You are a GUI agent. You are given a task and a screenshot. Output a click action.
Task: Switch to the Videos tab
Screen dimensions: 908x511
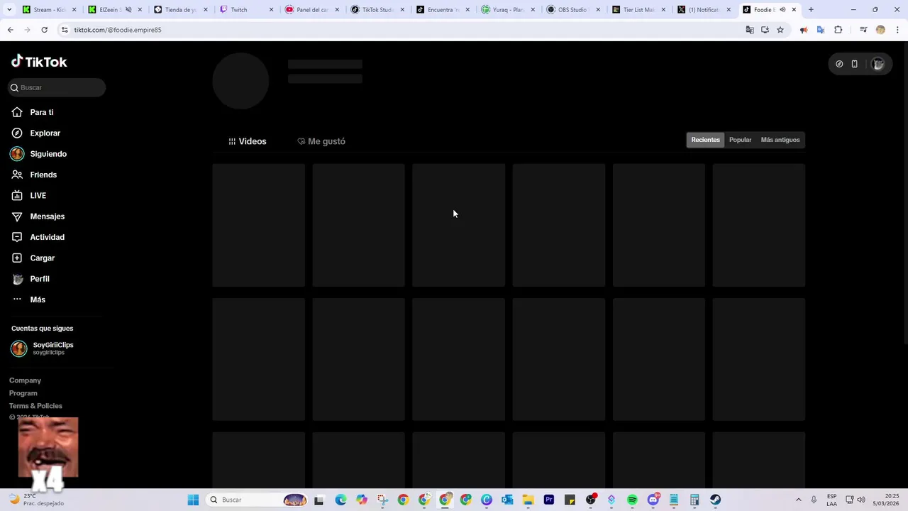click(248, 141)
